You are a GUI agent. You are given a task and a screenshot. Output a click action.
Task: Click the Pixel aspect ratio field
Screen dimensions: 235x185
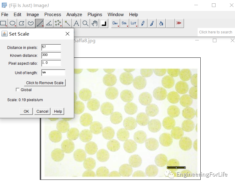[51, 63]
